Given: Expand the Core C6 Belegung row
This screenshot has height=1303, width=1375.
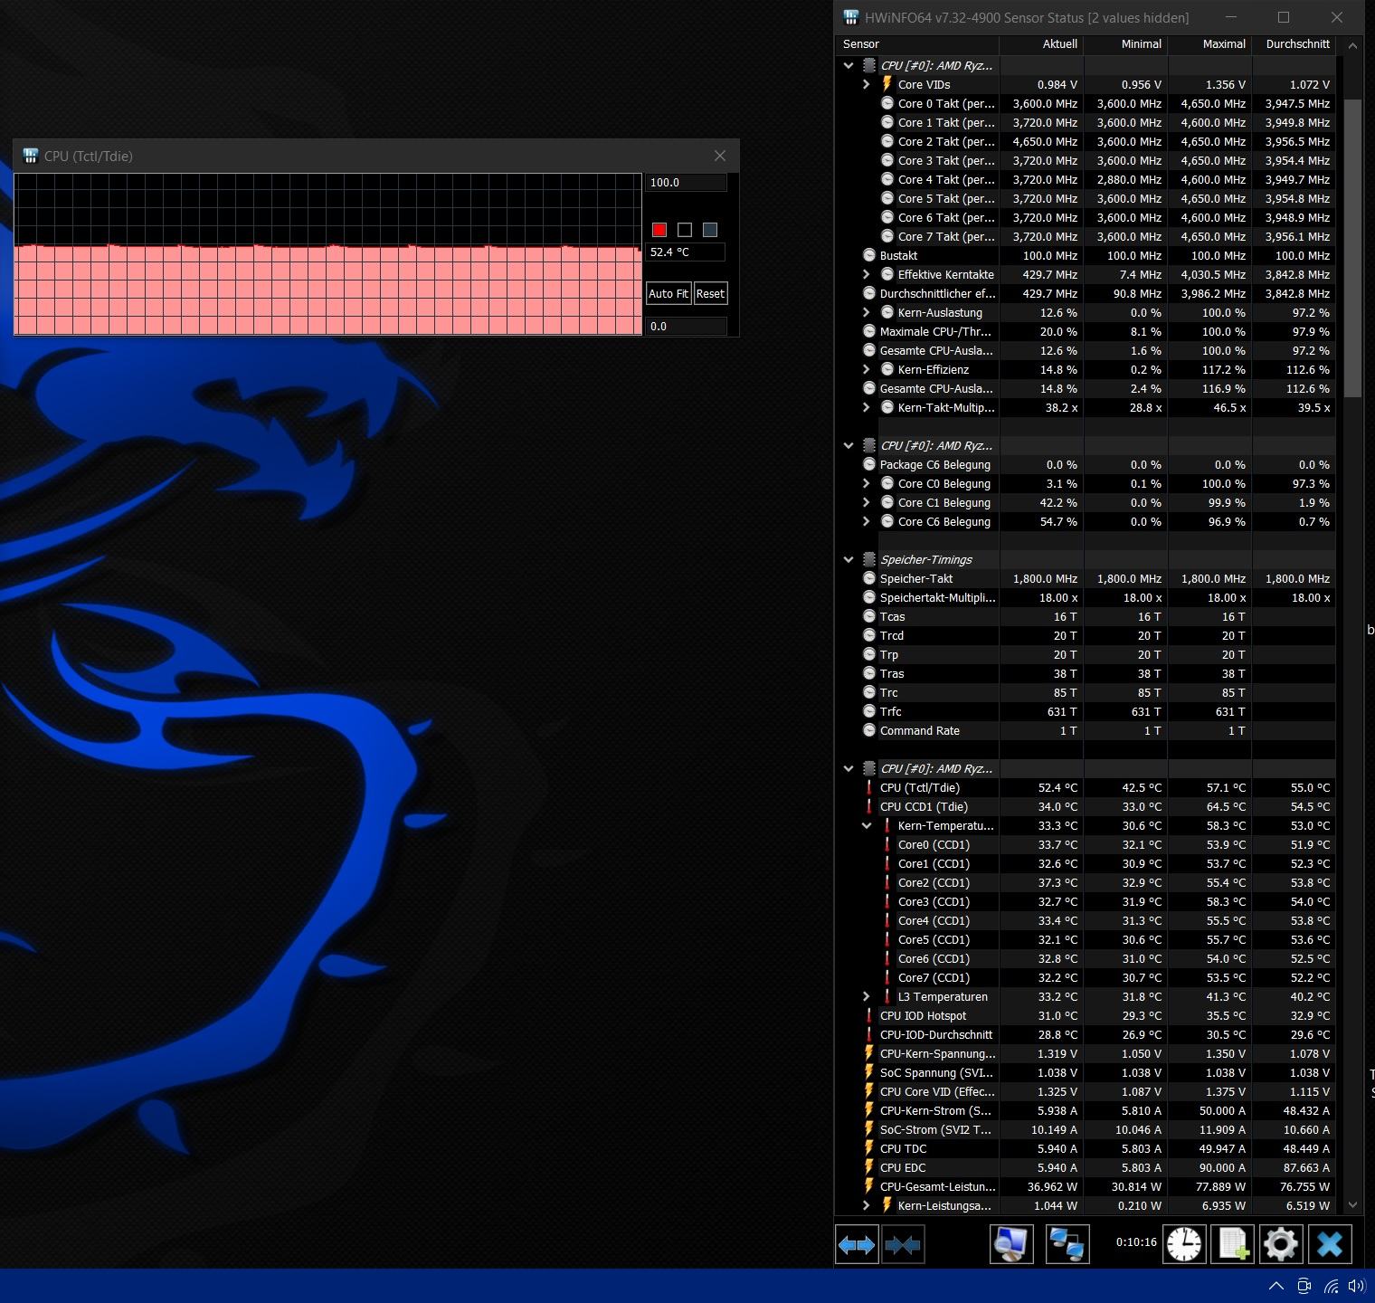Looking at the screenshot, I should [x=866, y=521].
